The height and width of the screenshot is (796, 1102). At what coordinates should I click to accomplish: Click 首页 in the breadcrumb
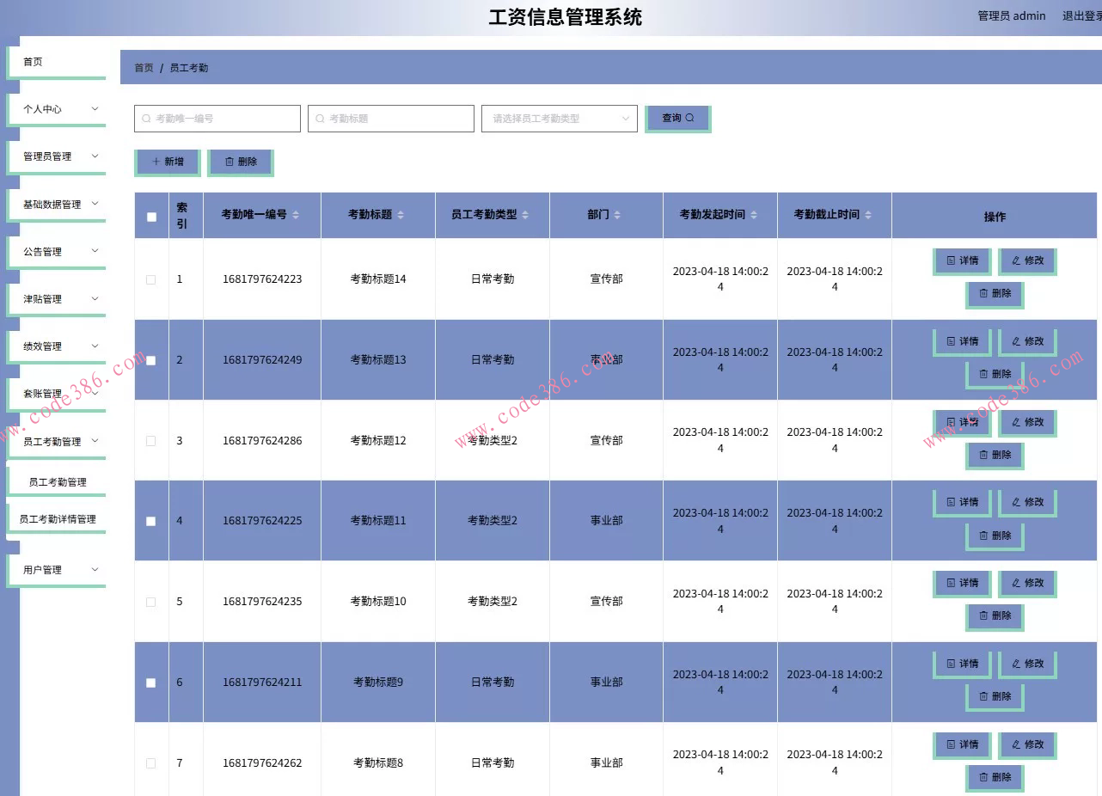click(x=144, y=68)
